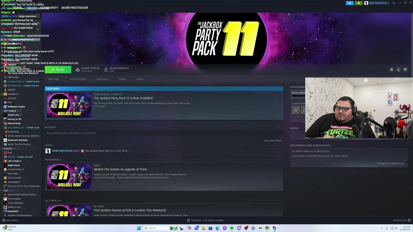Screen dimensions: 413x232
Task: Open the Community Hub tab
Action: (x=78, y=79)
